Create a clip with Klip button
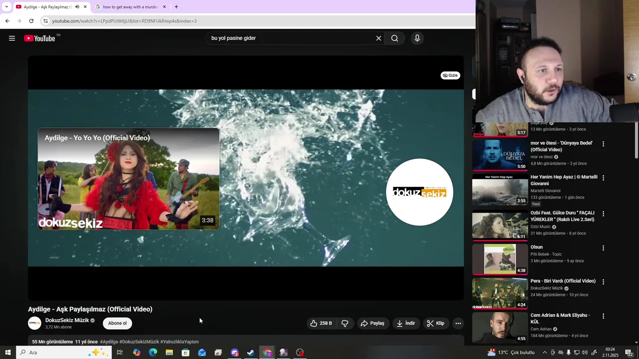Viewport: 639px width, 359px height. point(436,323)
